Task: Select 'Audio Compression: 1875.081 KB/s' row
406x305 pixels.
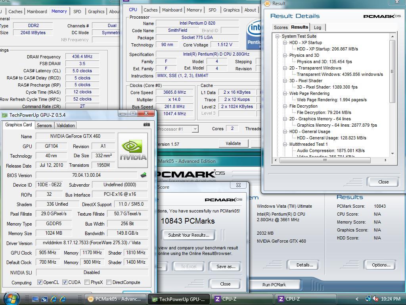Action: click(331, 151)
